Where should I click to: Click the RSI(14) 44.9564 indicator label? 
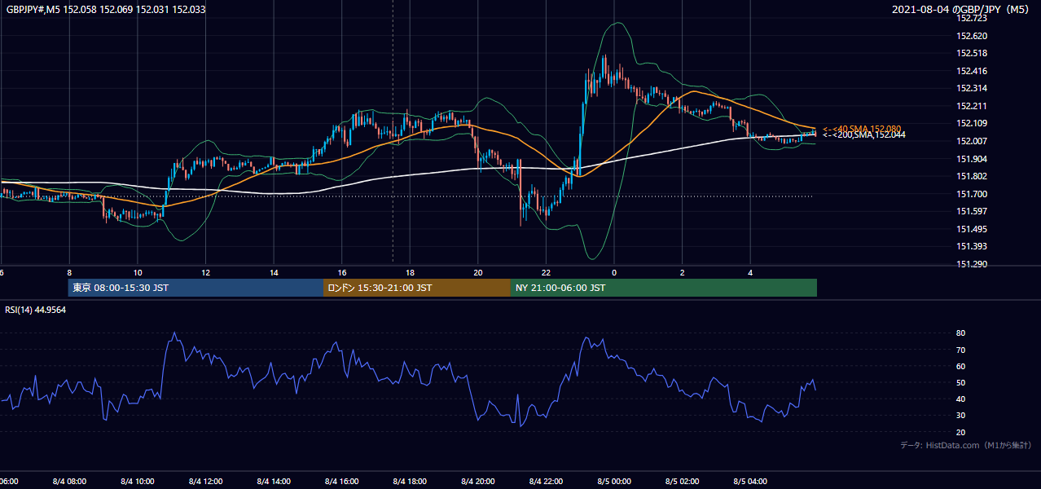36,310
